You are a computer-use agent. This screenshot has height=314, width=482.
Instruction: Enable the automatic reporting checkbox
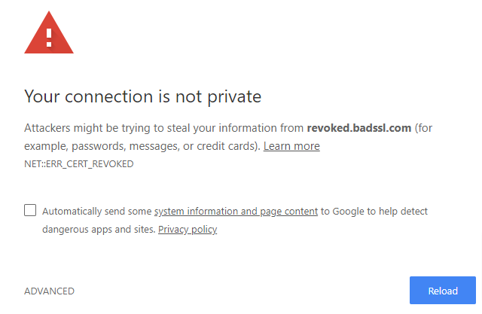click(x=30, y=210)
